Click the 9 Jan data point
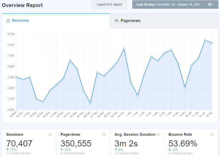The width and height of the screenshot is (220, 156). (x=185, y=87)
